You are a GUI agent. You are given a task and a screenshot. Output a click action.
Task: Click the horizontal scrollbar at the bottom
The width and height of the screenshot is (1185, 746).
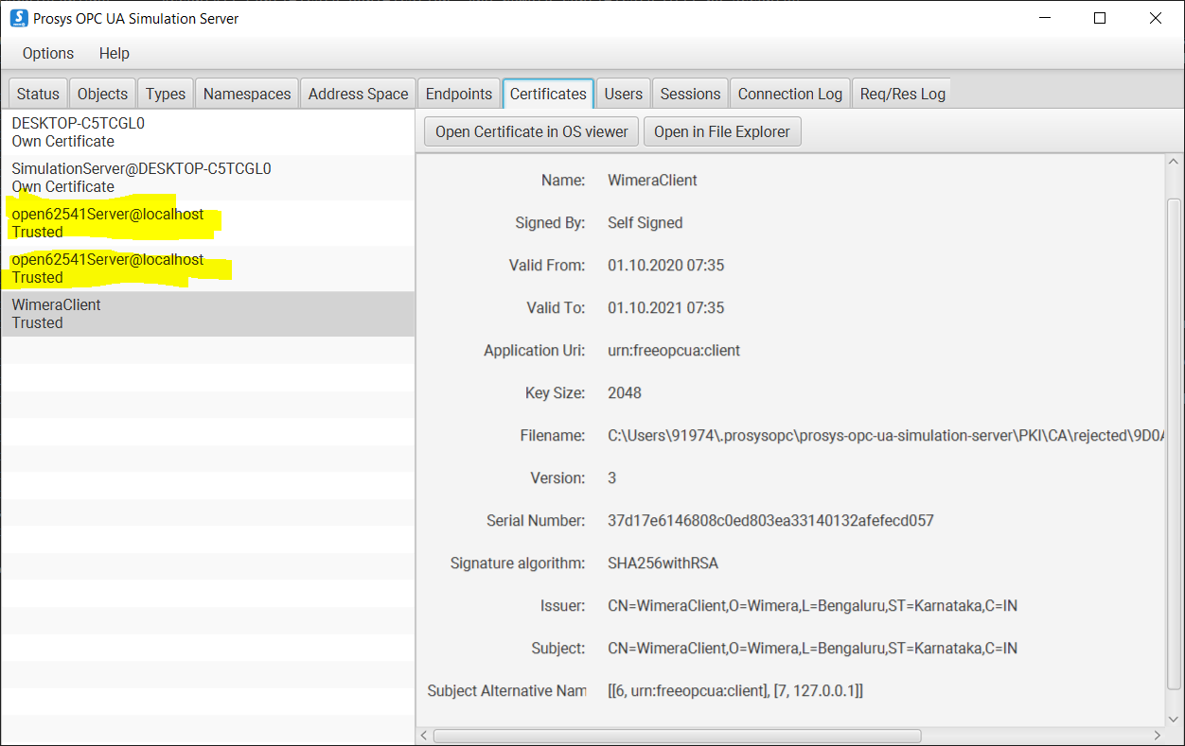[677, 735]
